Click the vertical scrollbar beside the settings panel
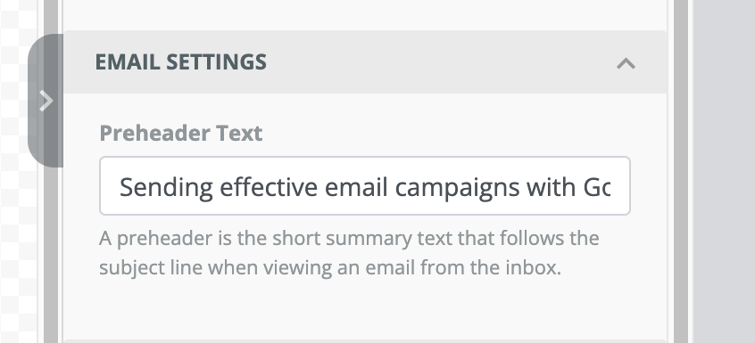This screenshot has height=343, width=755. coord(680,171)
